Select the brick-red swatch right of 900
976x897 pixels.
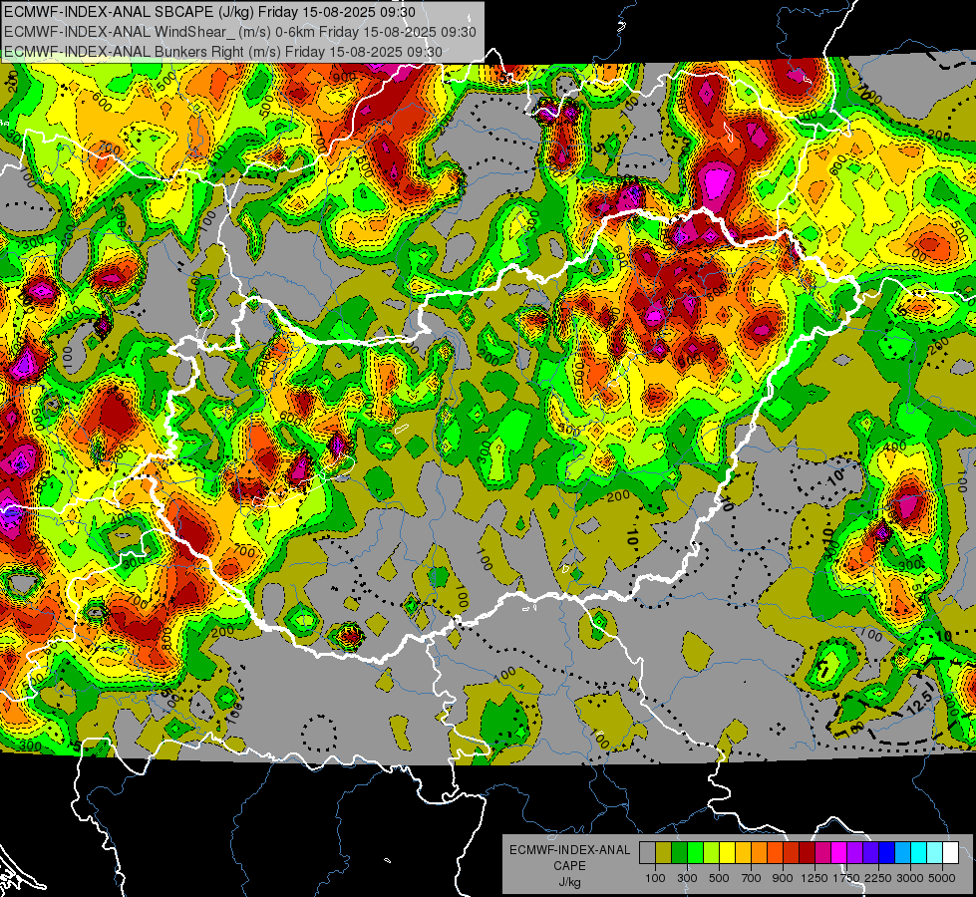point(792,853)
